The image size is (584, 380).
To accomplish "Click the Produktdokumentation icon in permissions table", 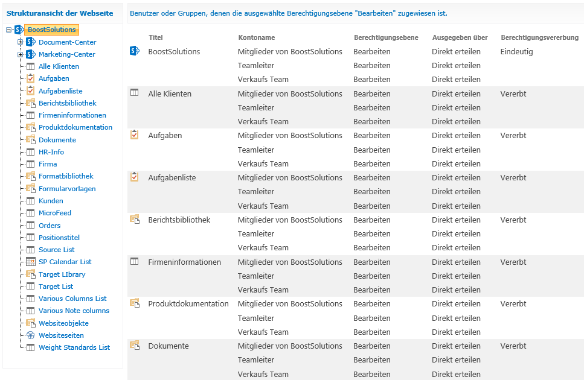I will (135, 303).
